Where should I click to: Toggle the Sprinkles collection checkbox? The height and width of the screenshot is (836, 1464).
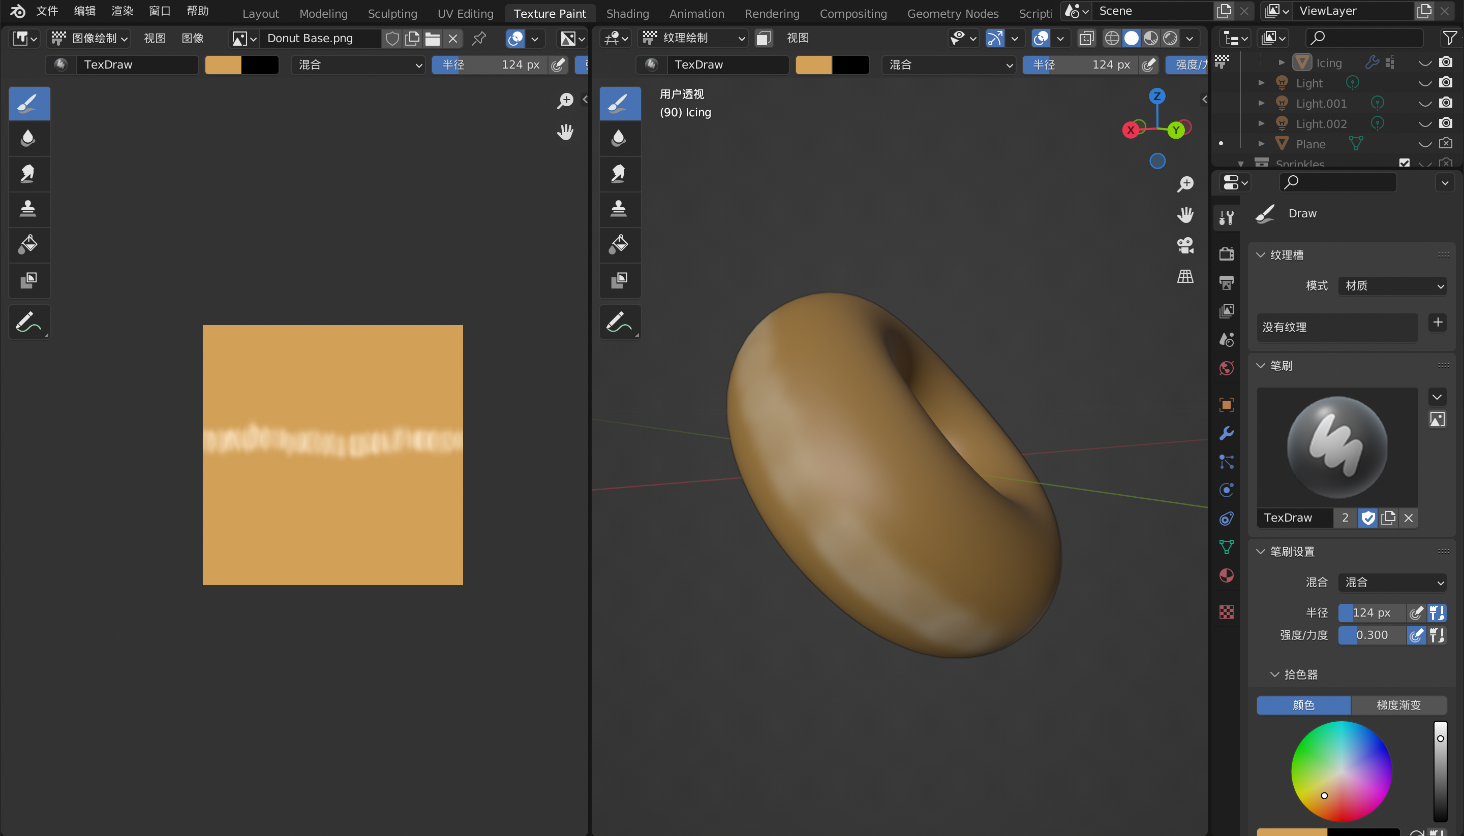(x=1404, y=163)
